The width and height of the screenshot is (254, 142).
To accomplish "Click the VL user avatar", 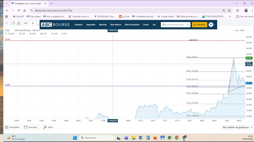I will (x=211, y=25).
